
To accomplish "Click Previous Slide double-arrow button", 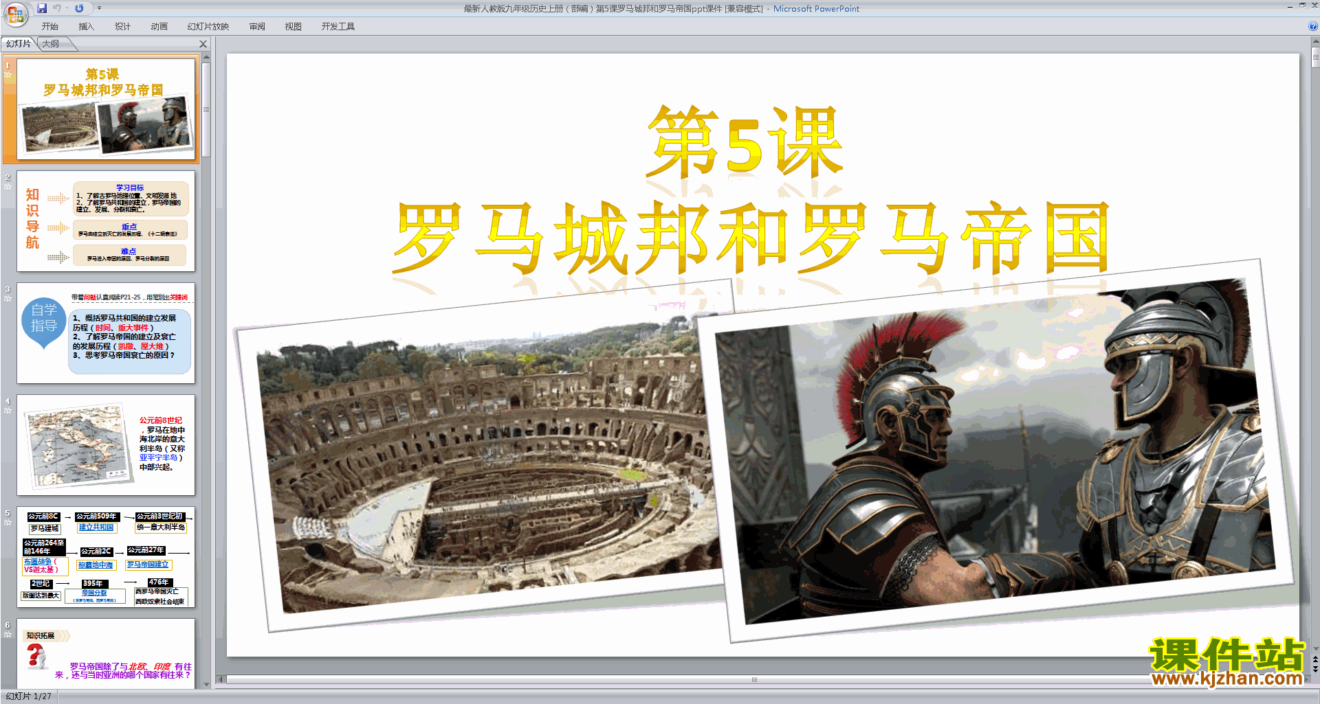I will 1315,659.
